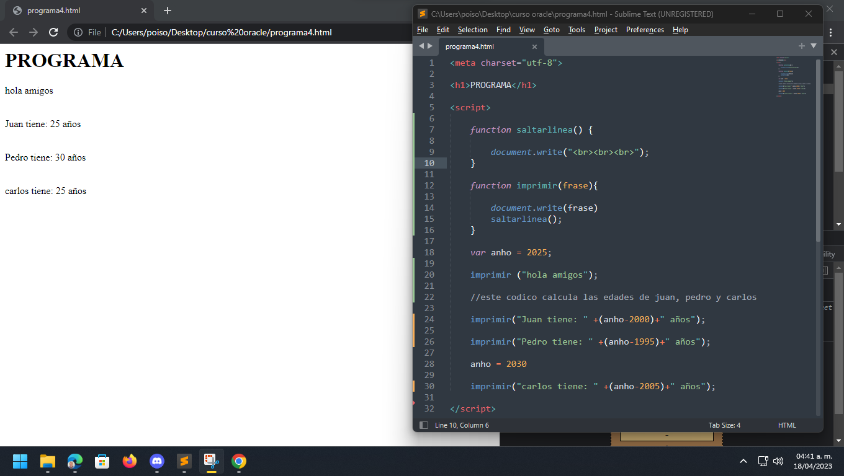Click the closing </script> tag
Image resolution: width=844 pixels, height=476 pixels.
coord(473,408)
